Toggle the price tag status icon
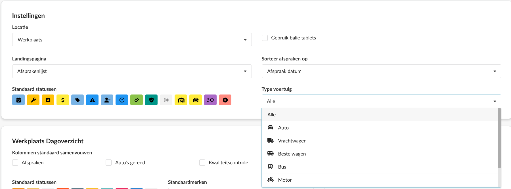This screenshot has height=189, width=511. 78,100
